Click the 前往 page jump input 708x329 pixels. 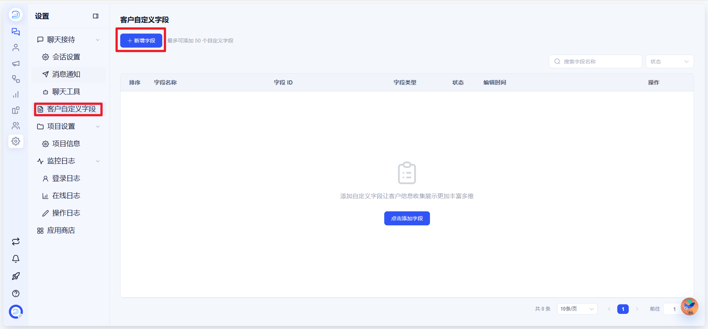coord(674,309)
